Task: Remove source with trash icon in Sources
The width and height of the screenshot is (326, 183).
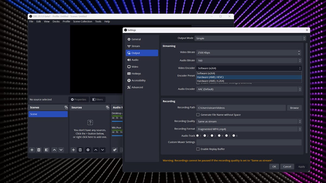Action: [80, 150]
